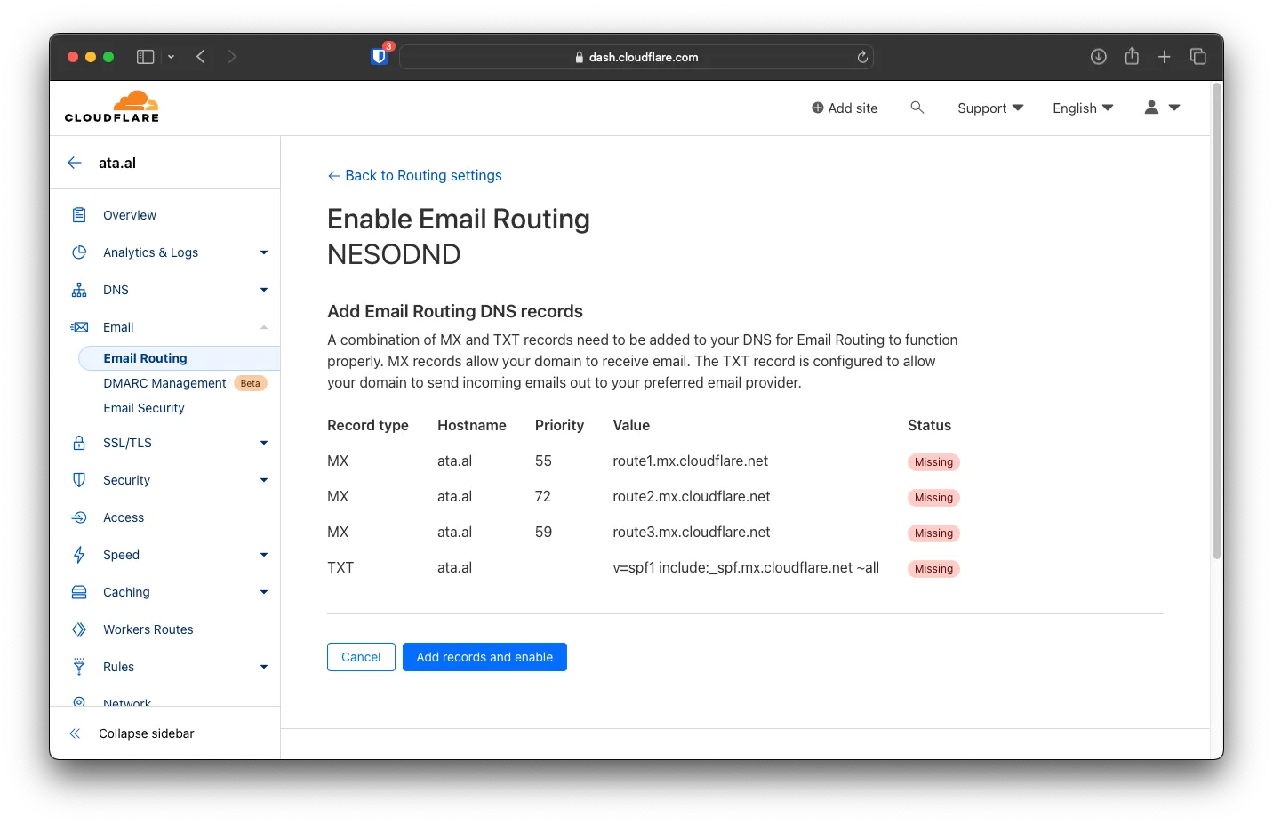The image size is (1273, 825).
Task: Open the Bitwarden extension icon
Action: (x=380, y=56)
